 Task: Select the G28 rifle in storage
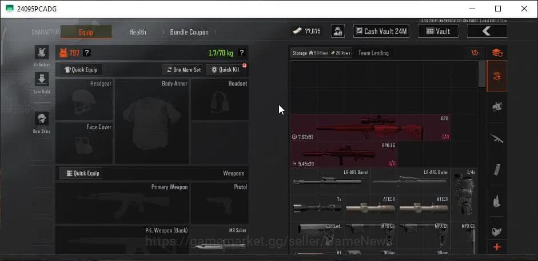click(370, 128)
